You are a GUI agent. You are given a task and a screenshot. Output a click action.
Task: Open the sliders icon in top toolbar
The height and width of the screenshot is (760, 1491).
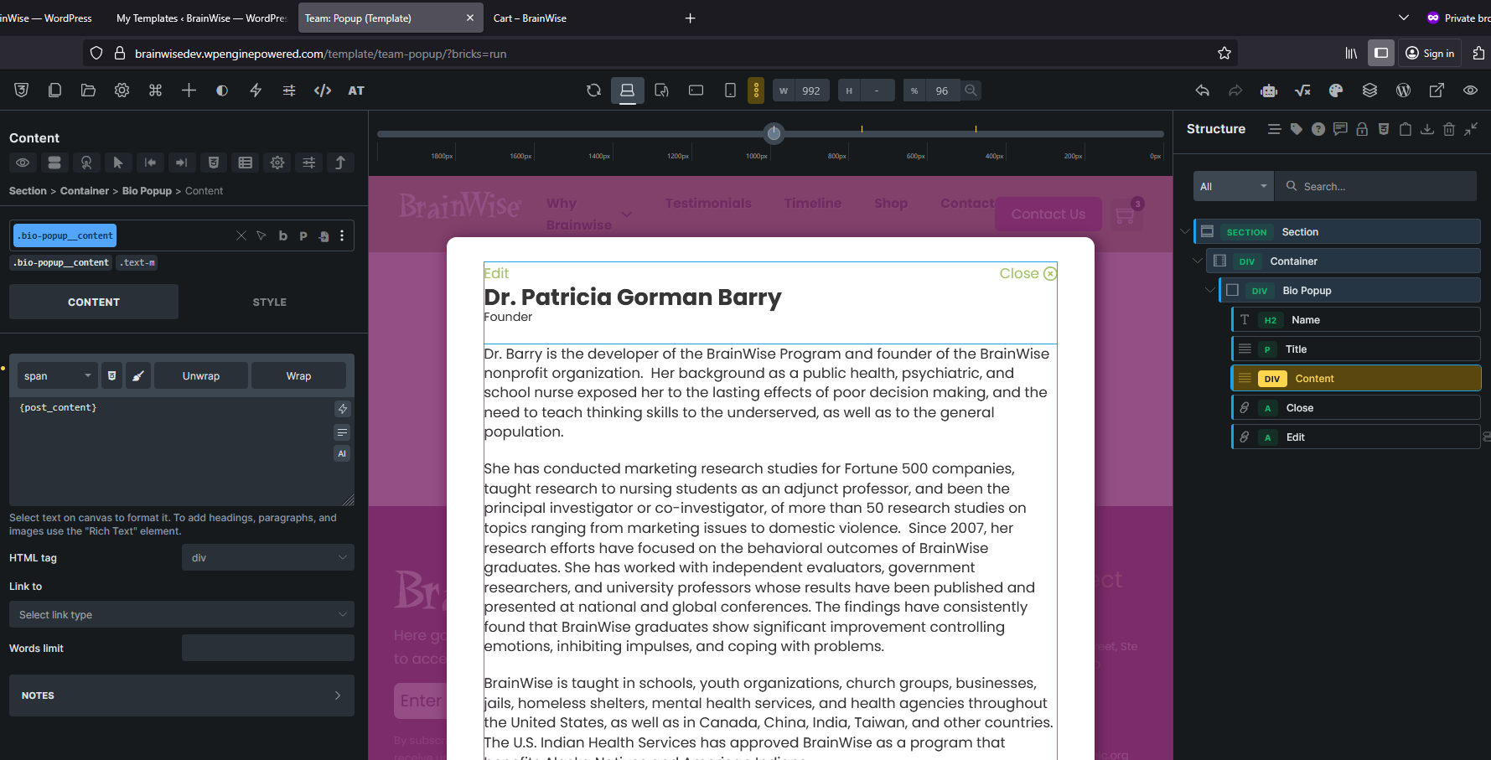[x=289, y=90]
